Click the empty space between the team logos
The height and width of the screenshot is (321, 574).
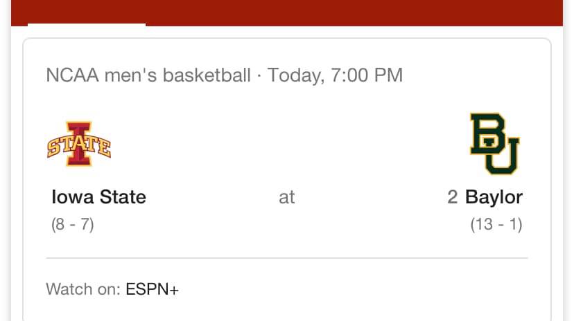[x=286, y=144]
